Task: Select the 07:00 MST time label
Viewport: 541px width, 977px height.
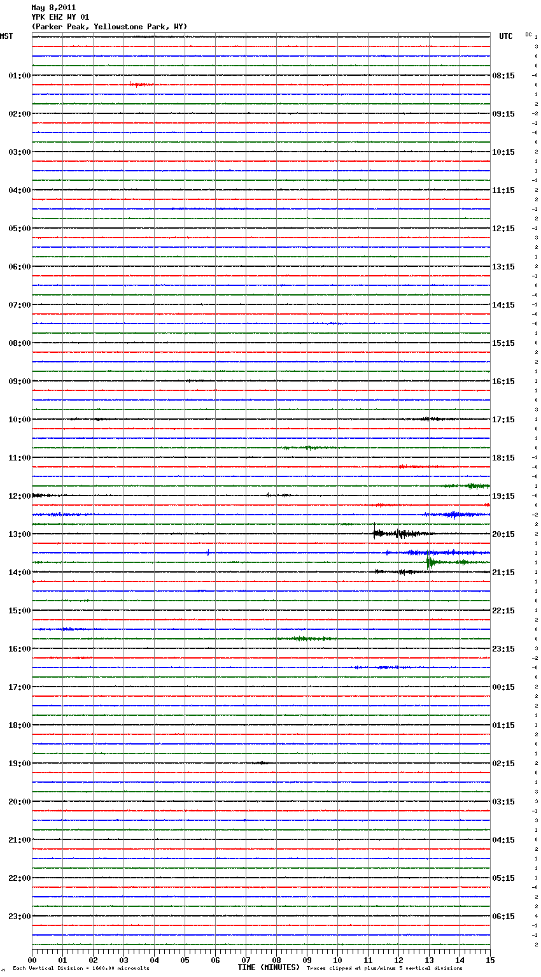Action: (20, 305)
